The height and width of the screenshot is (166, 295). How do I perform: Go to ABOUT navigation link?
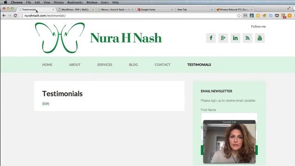coord(75,65)
